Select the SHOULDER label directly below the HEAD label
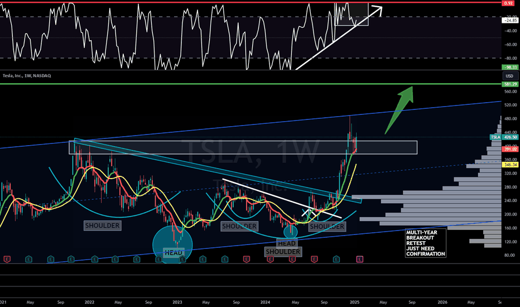Screen dimensions: 520x307 click(283, 252)
